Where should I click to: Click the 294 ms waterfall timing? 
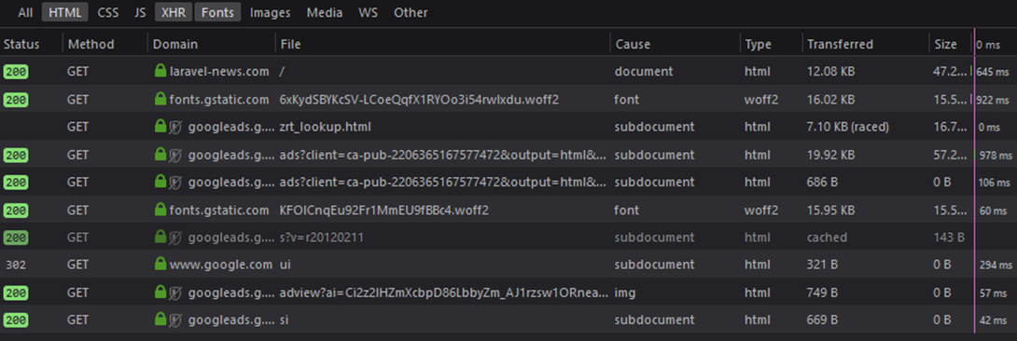tap(996, 266)
